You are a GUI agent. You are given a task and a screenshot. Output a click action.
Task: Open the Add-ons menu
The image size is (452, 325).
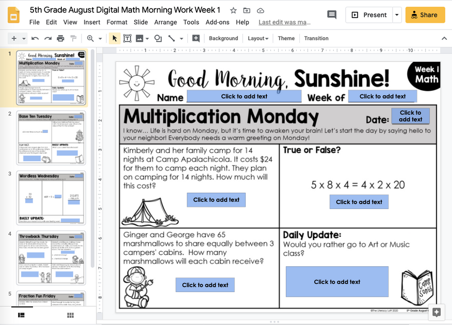click(217, 22)
